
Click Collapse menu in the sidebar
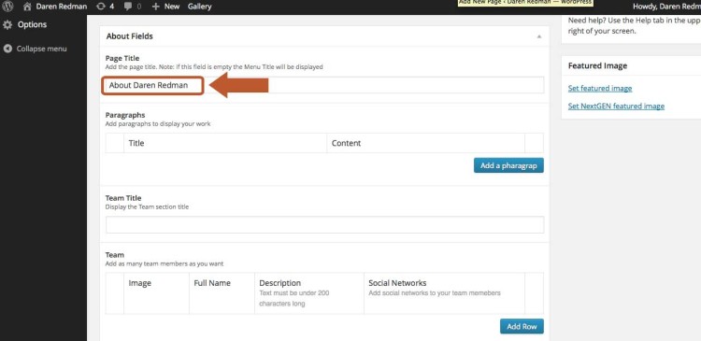pyautogui.click(x=41, y=49)
